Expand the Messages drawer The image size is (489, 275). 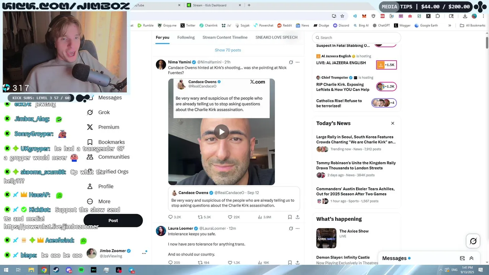tap(471, 258)
